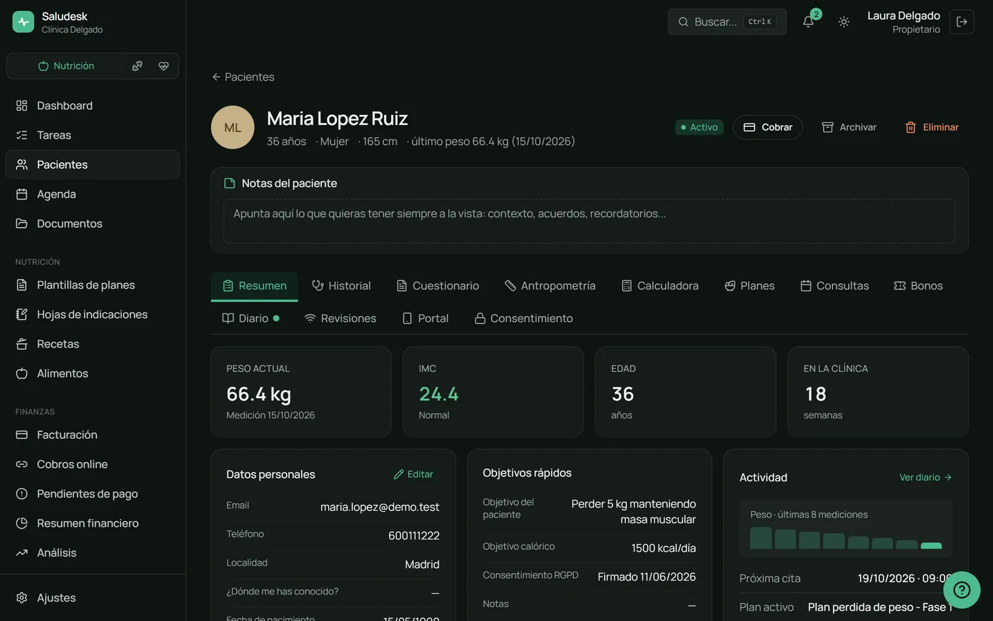
Task: Open the Planes tab
Action: (x=749, y=286)
